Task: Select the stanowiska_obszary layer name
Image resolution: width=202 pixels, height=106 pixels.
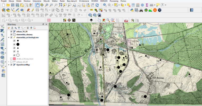Action: (24, 35)
